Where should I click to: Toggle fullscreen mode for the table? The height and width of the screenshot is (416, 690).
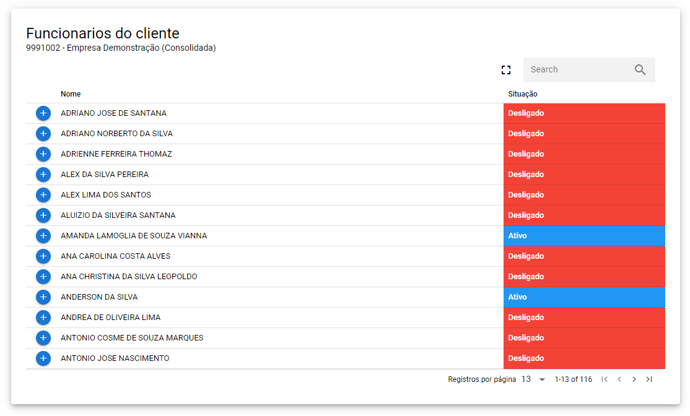(x=506, y=70)
